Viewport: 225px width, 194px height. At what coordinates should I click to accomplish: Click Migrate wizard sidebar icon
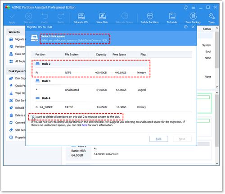tap(11, 39)
